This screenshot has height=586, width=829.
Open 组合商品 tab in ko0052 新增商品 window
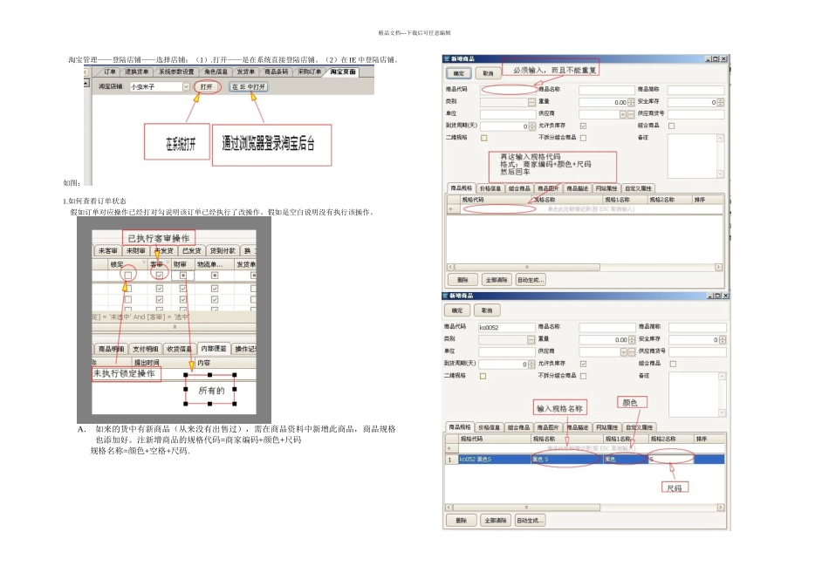pyautogui.click(x=518, y=427)
